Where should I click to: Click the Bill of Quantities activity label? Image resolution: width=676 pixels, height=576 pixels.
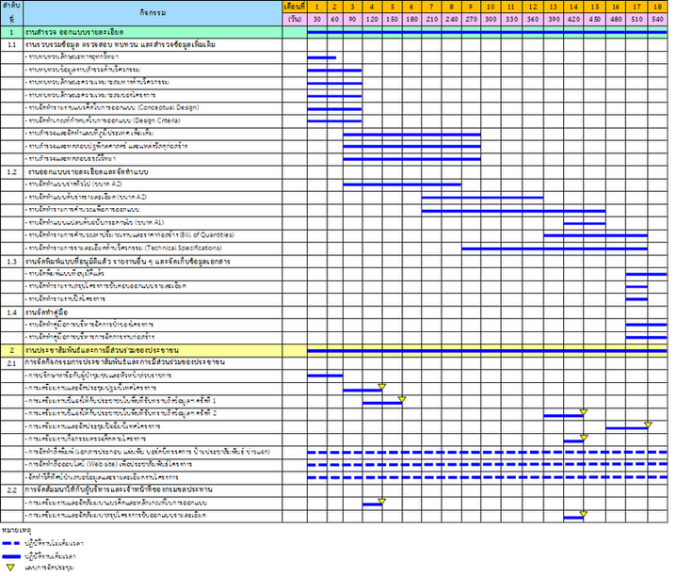click(x=129, y=235)
